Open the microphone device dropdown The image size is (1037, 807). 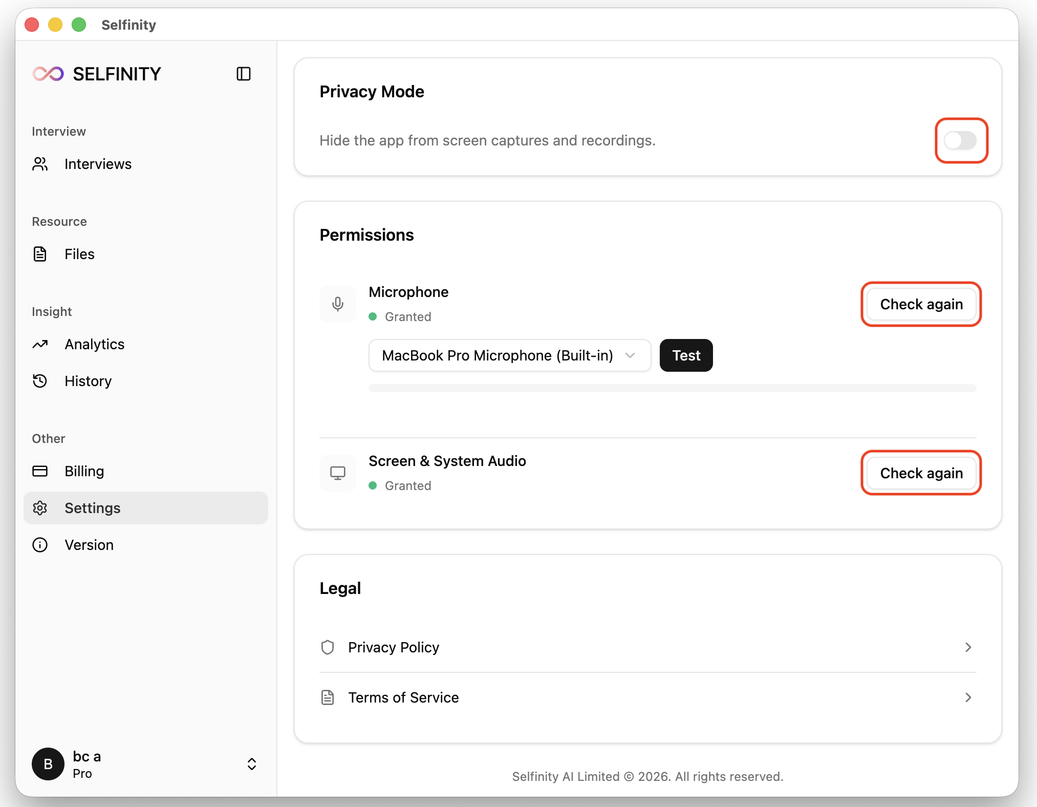click(510, 355)
